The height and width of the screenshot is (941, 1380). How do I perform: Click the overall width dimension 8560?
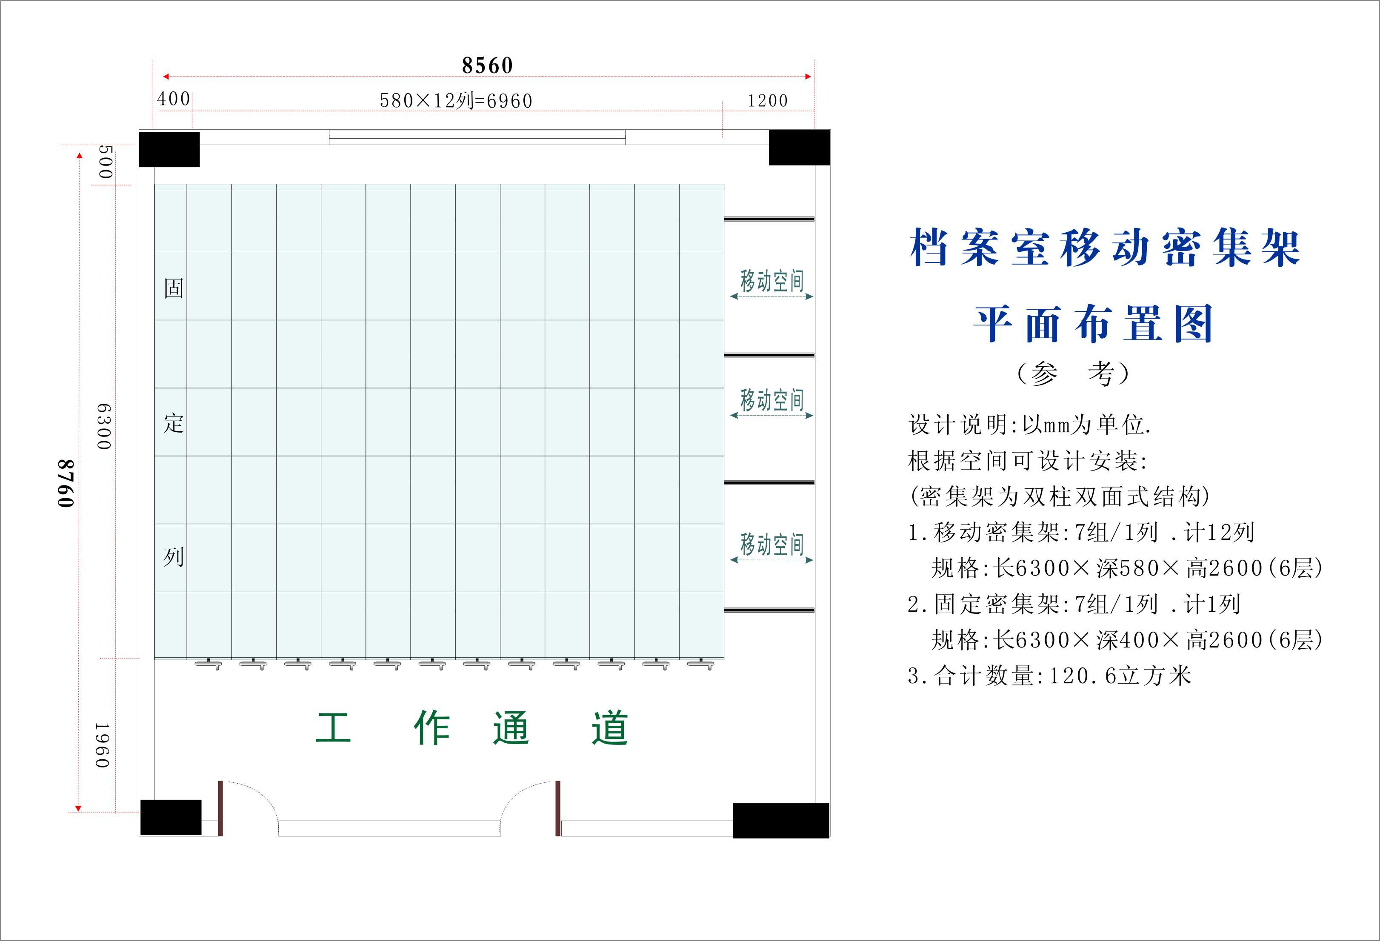(x=487, y=66)
